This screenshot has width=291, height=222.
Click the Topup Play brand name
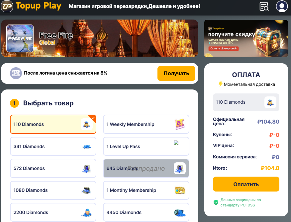[39, 6]
